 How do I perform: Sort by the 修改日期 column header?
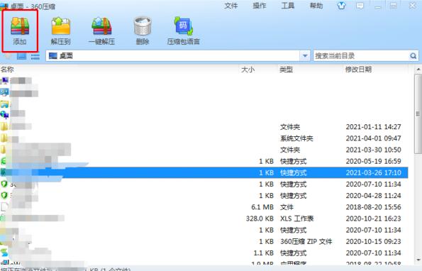358,70
